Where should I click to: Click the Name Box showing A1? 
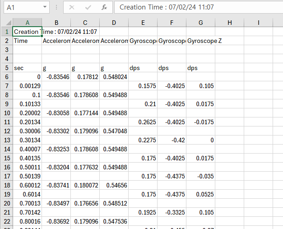(27, 7)
